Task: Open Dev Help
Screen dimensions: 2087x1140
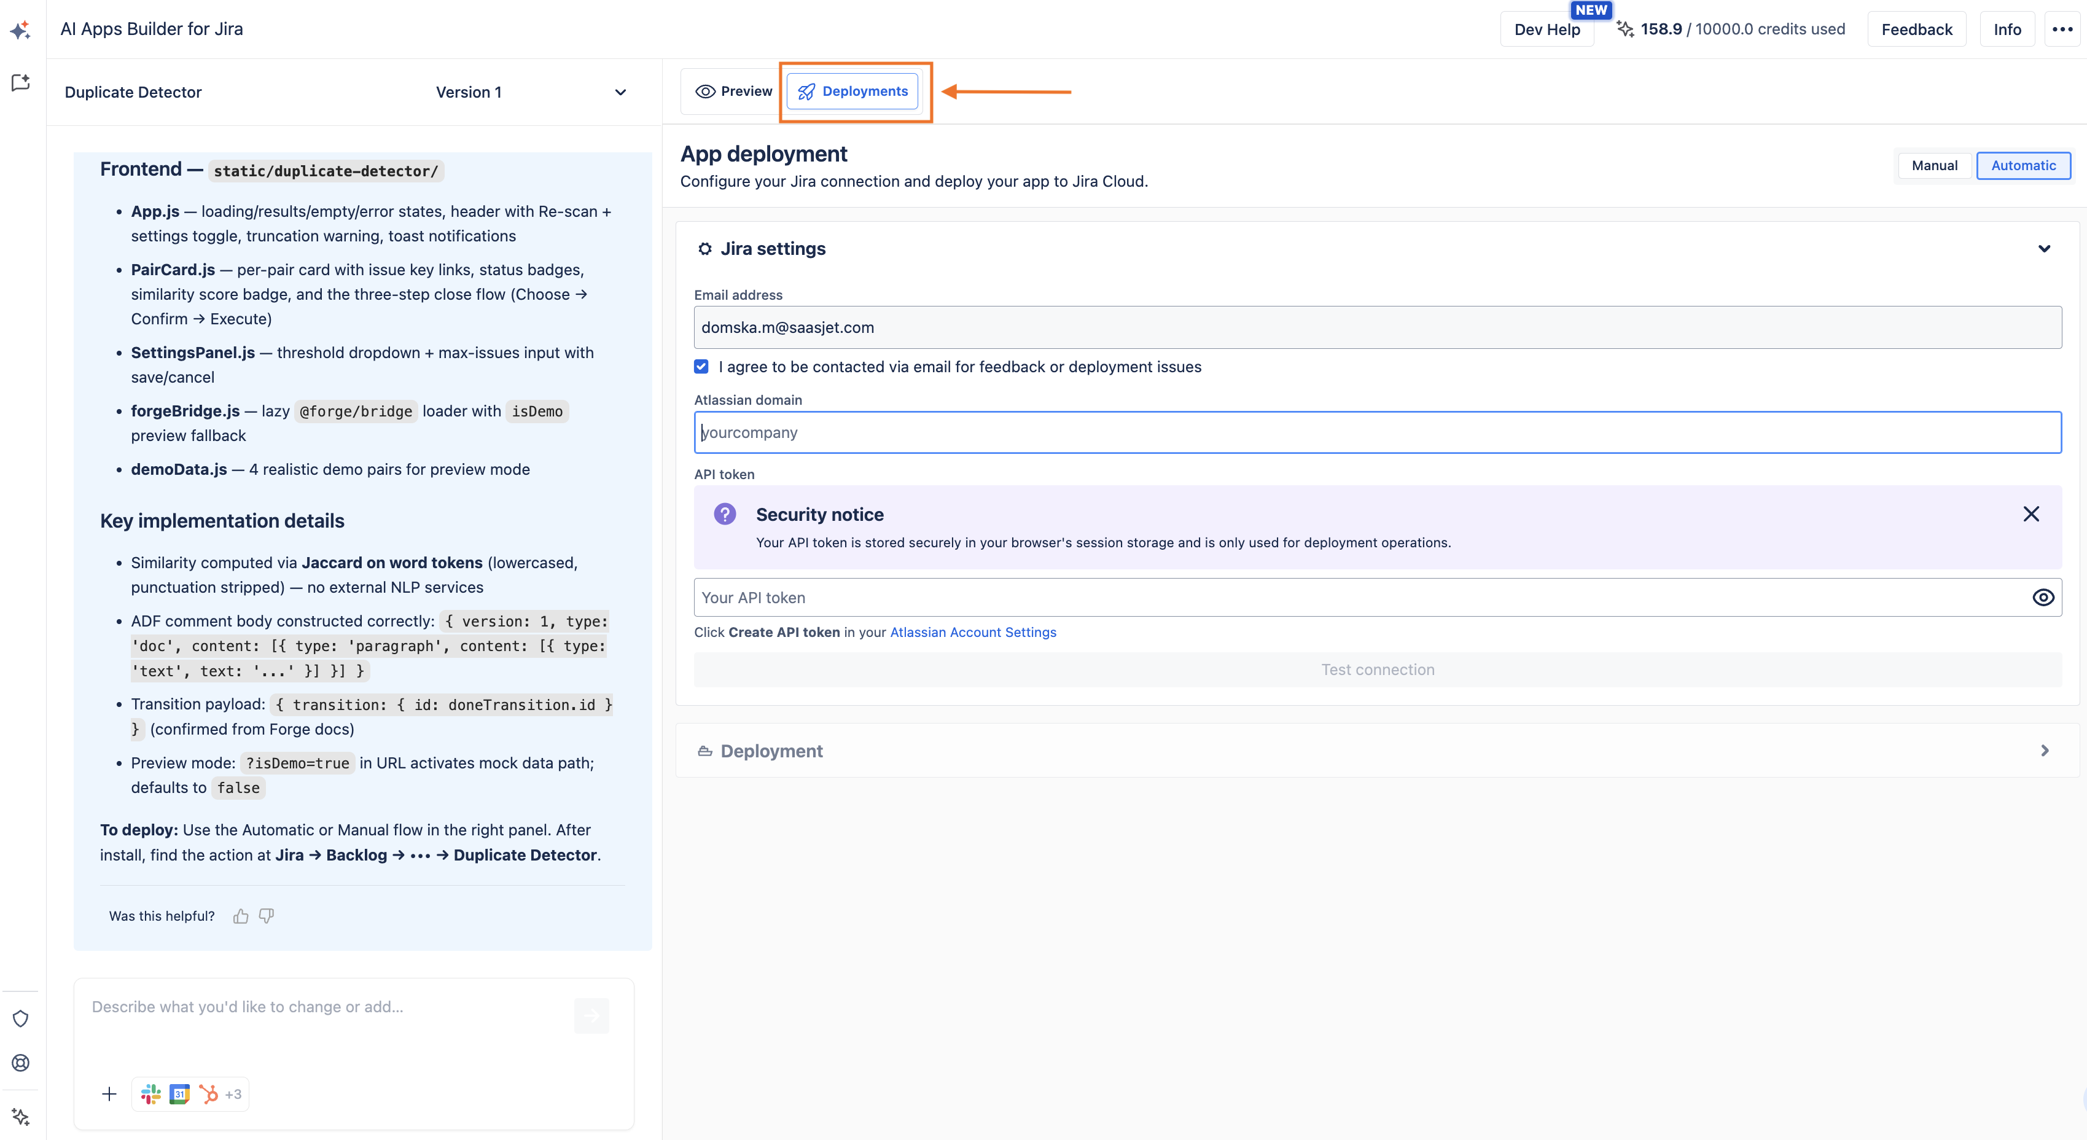Action: click(x=1547, y=29)
